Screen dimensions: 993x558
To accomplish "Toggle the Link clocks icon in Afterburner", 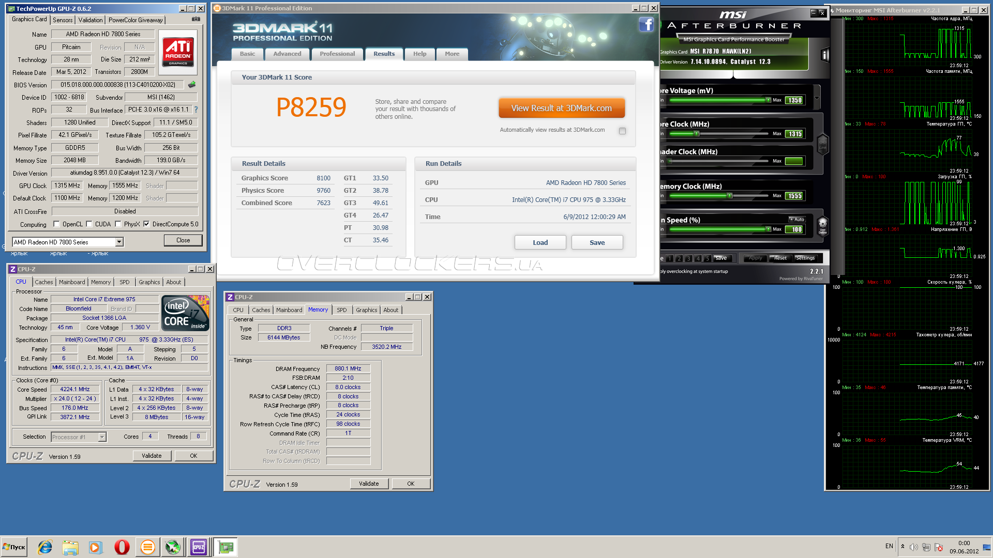I will (822, 144).
